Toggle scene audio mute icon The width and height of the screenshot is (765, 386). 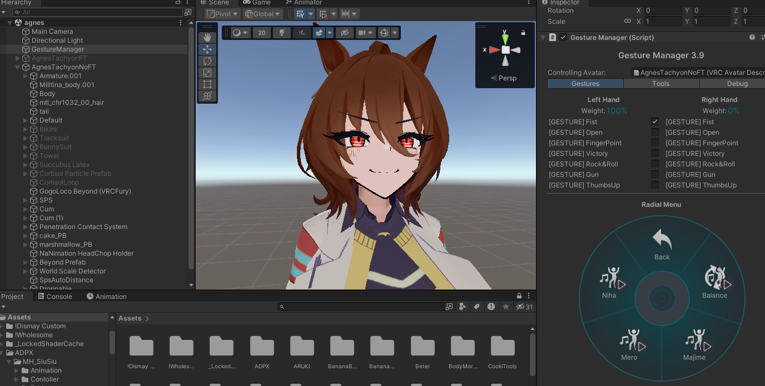pos(302,33)
